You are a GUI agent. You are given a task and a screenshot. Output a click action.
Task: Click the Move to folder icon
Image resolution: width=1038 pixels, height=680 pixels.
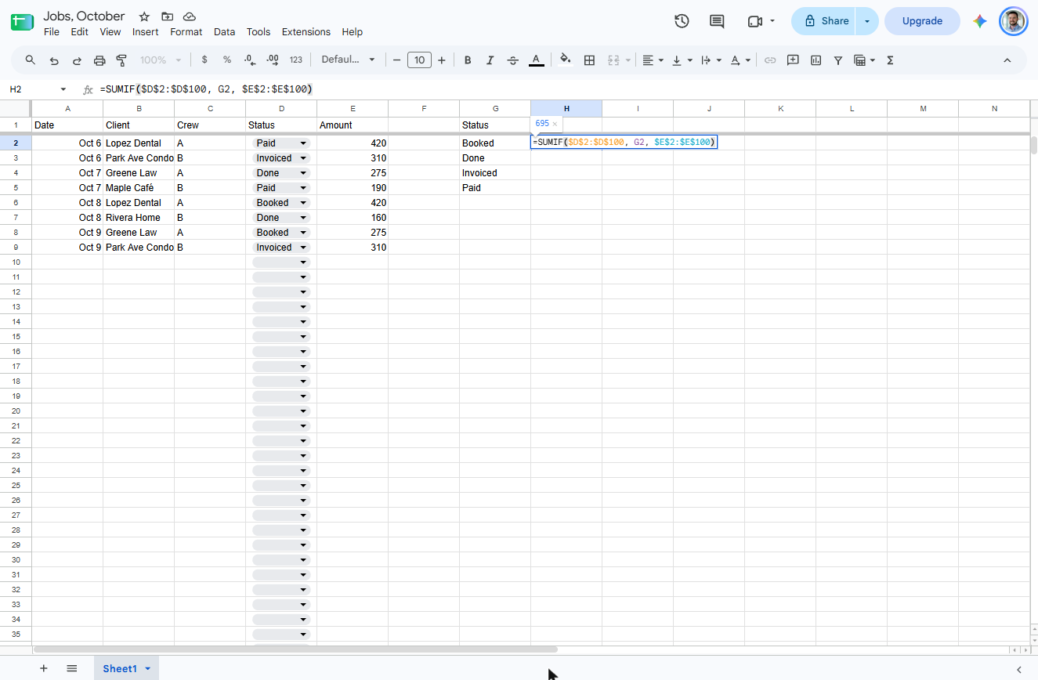(167, 16)
